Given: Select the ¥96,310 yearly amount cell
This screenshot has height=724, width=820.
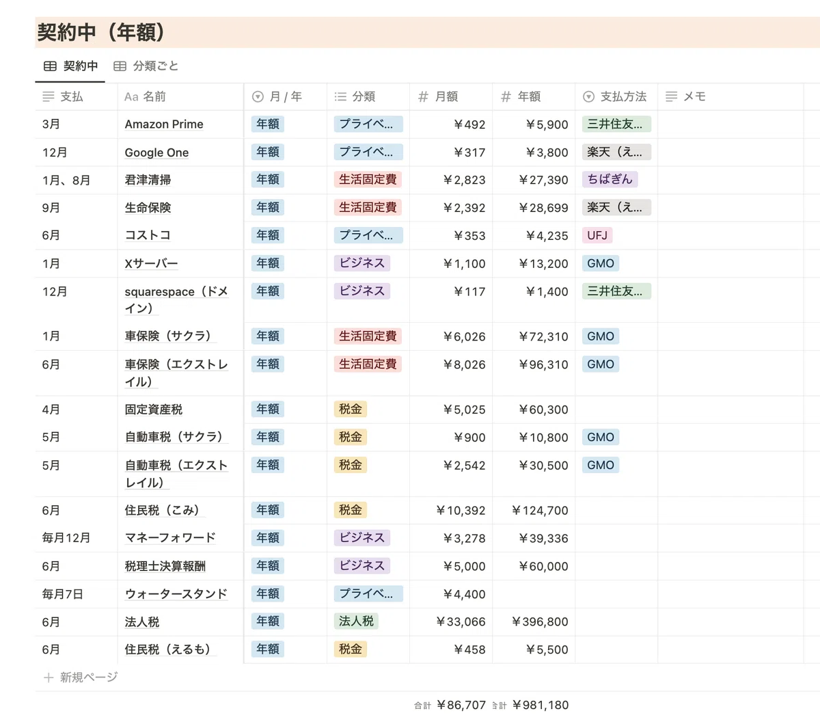Looking at the screenshot, I should pos(534,373).
